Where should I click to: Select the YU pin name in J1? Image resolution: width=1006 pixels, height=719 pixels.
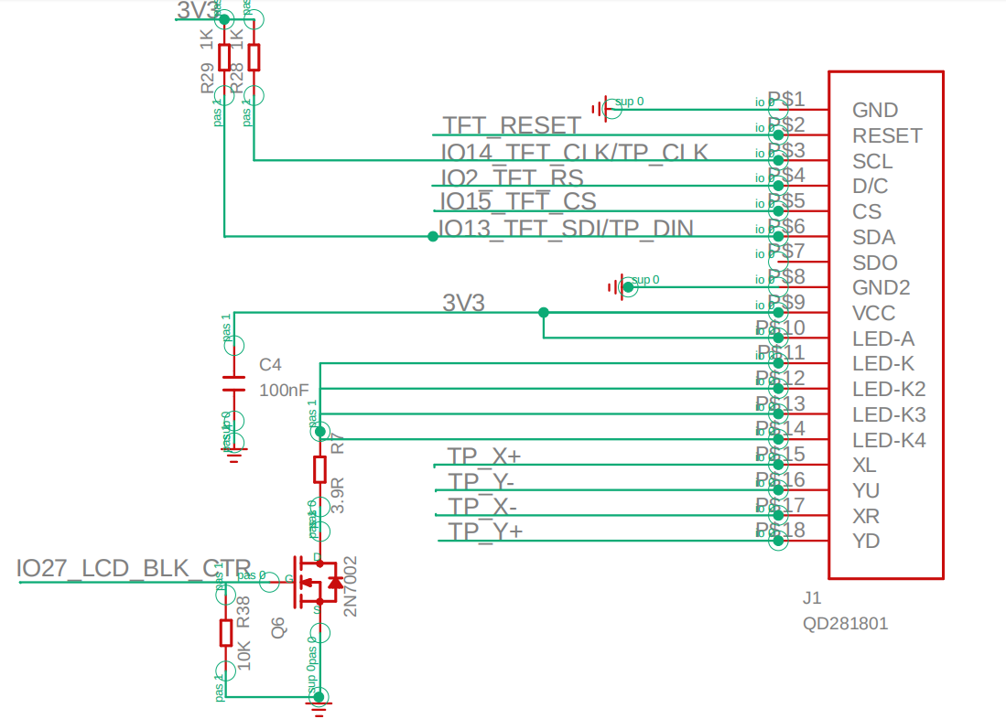(866, 490)
